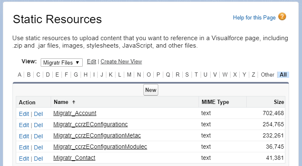Open Migratr_ccrzEConfigurationModulec resource link
Viewport: 302px width, 166px height.
(100, 147)
